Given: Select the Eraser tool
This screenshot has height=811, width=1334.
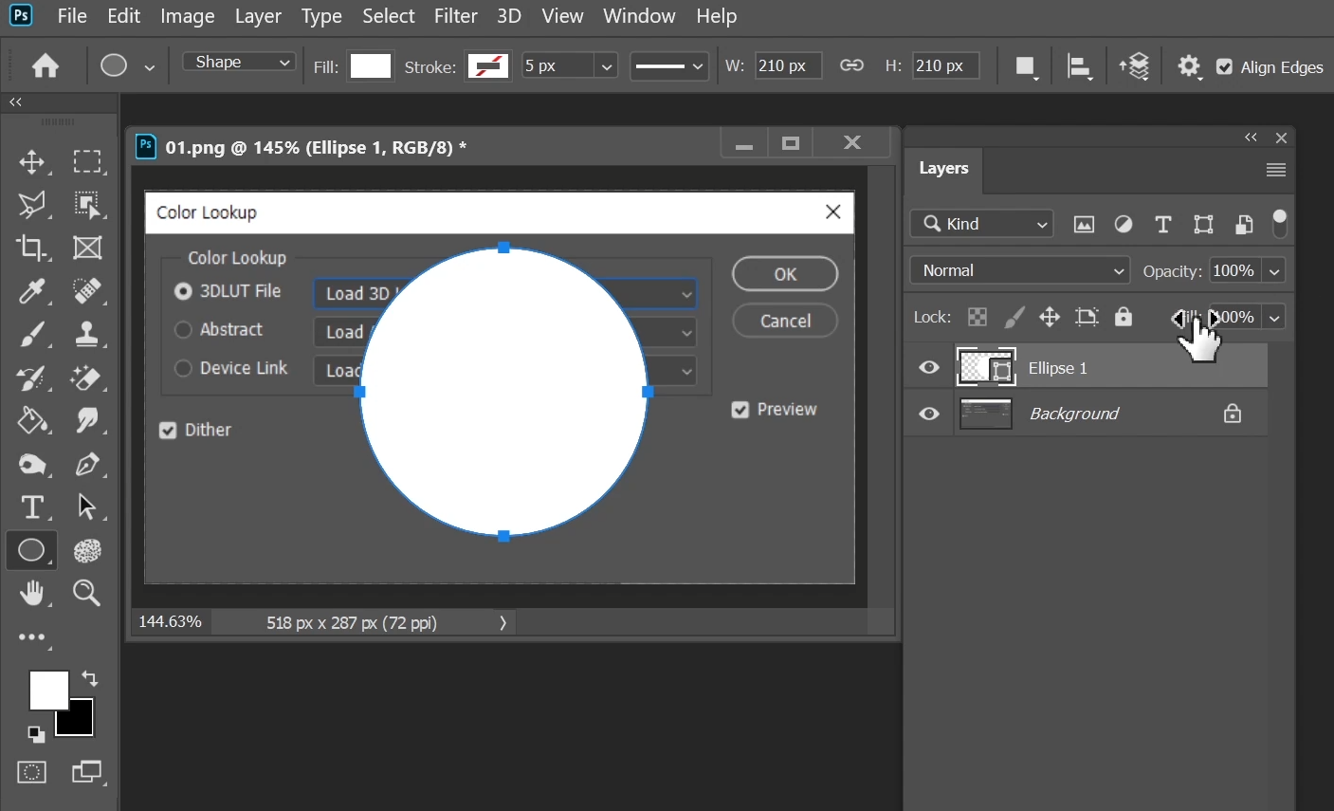Looking at the screenshot, I should (x=87, y=378).
